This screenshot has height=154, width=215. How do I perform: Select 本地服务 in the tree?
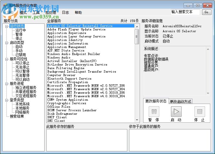22,108
